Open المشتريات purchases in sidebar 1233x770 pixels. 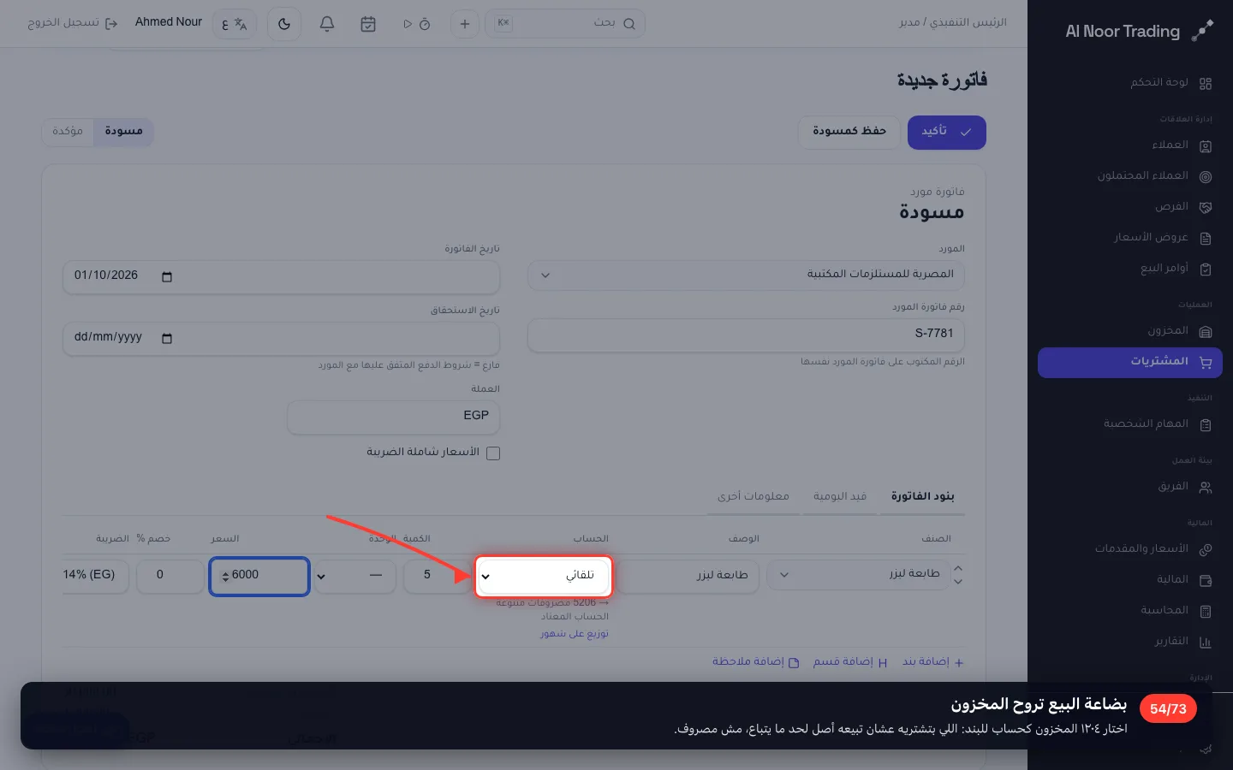(x=1130, y=362)
